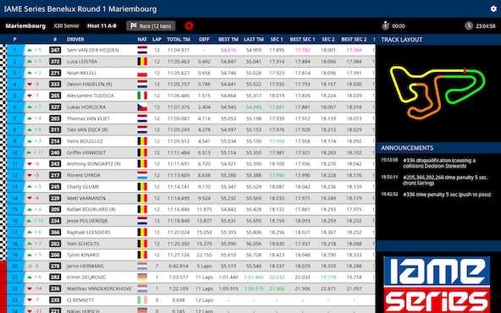Click the BEST TM column header
This screenshot has height=313, width=501.
click(228, 39)
